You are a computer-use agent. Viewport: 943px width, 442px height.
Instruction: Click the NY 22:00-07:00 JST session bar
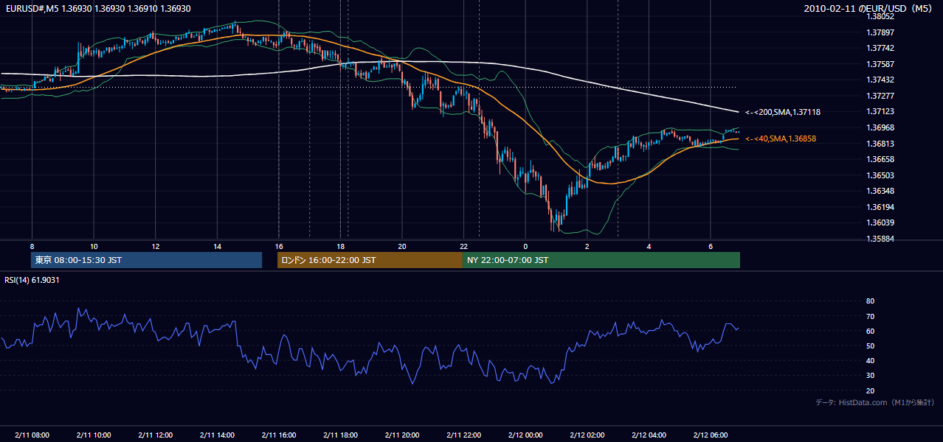pos(601,260)
